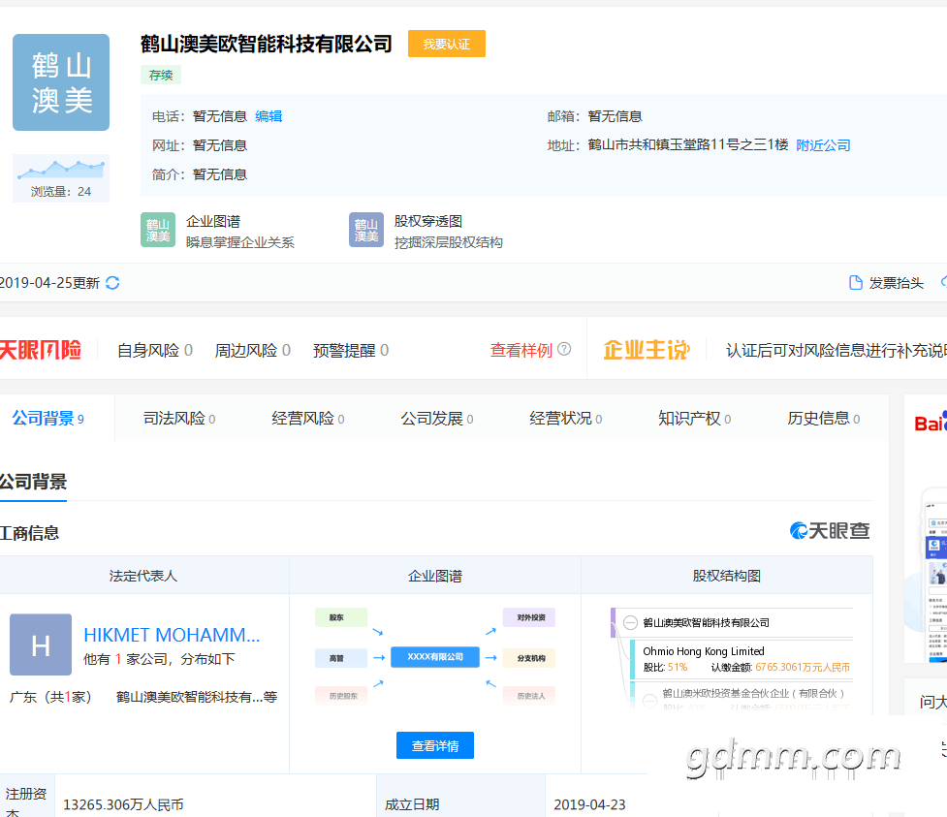Switch to the 公司背景 tab
947x817 pixels.
point(48,418)
